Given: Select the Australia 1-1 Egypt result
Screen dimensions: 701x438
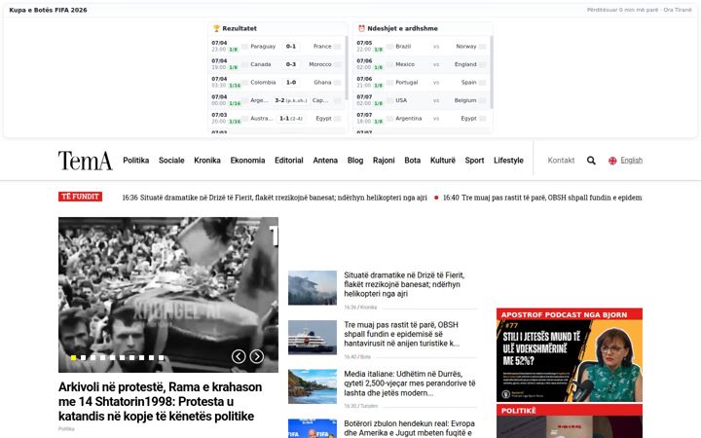Looking at the screenshot, I should click(x=277, y=119).
